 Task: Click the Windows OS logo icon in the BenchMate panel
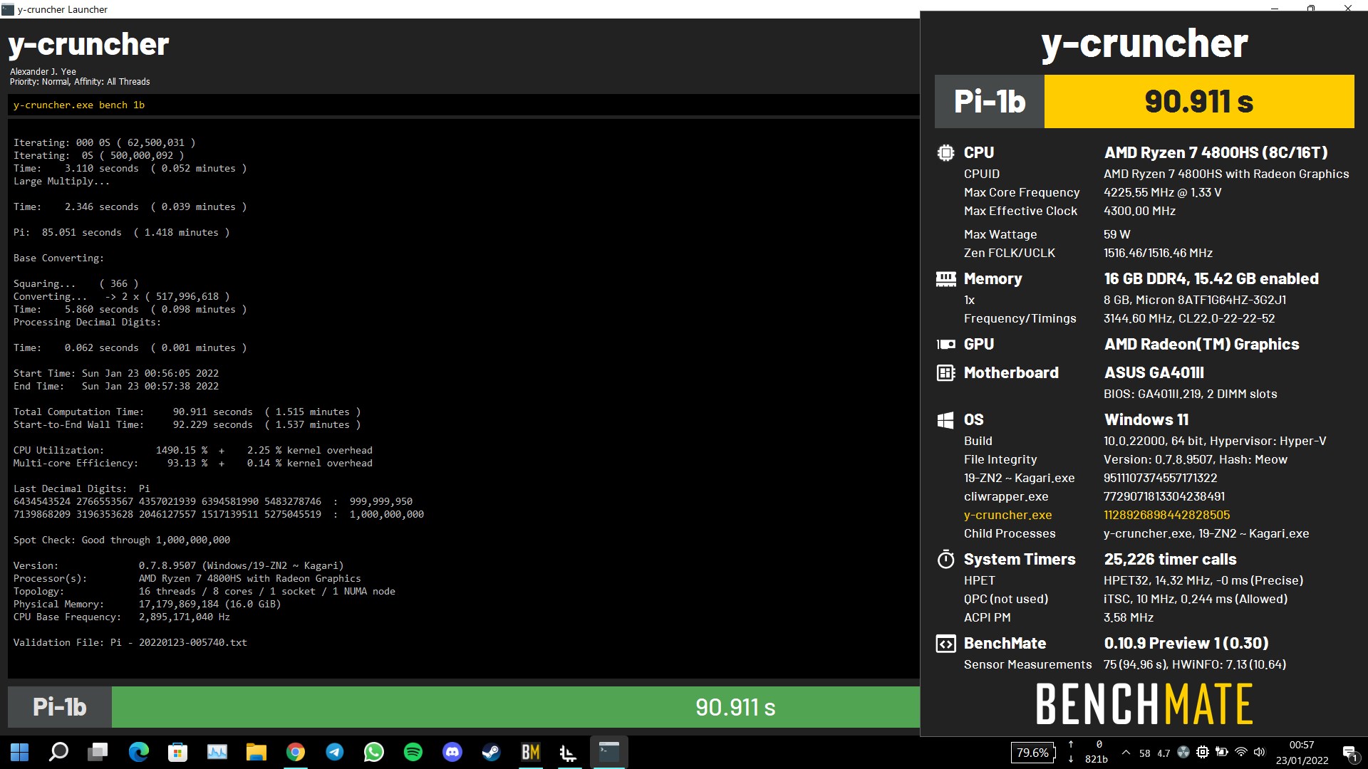tap(945, 420)
